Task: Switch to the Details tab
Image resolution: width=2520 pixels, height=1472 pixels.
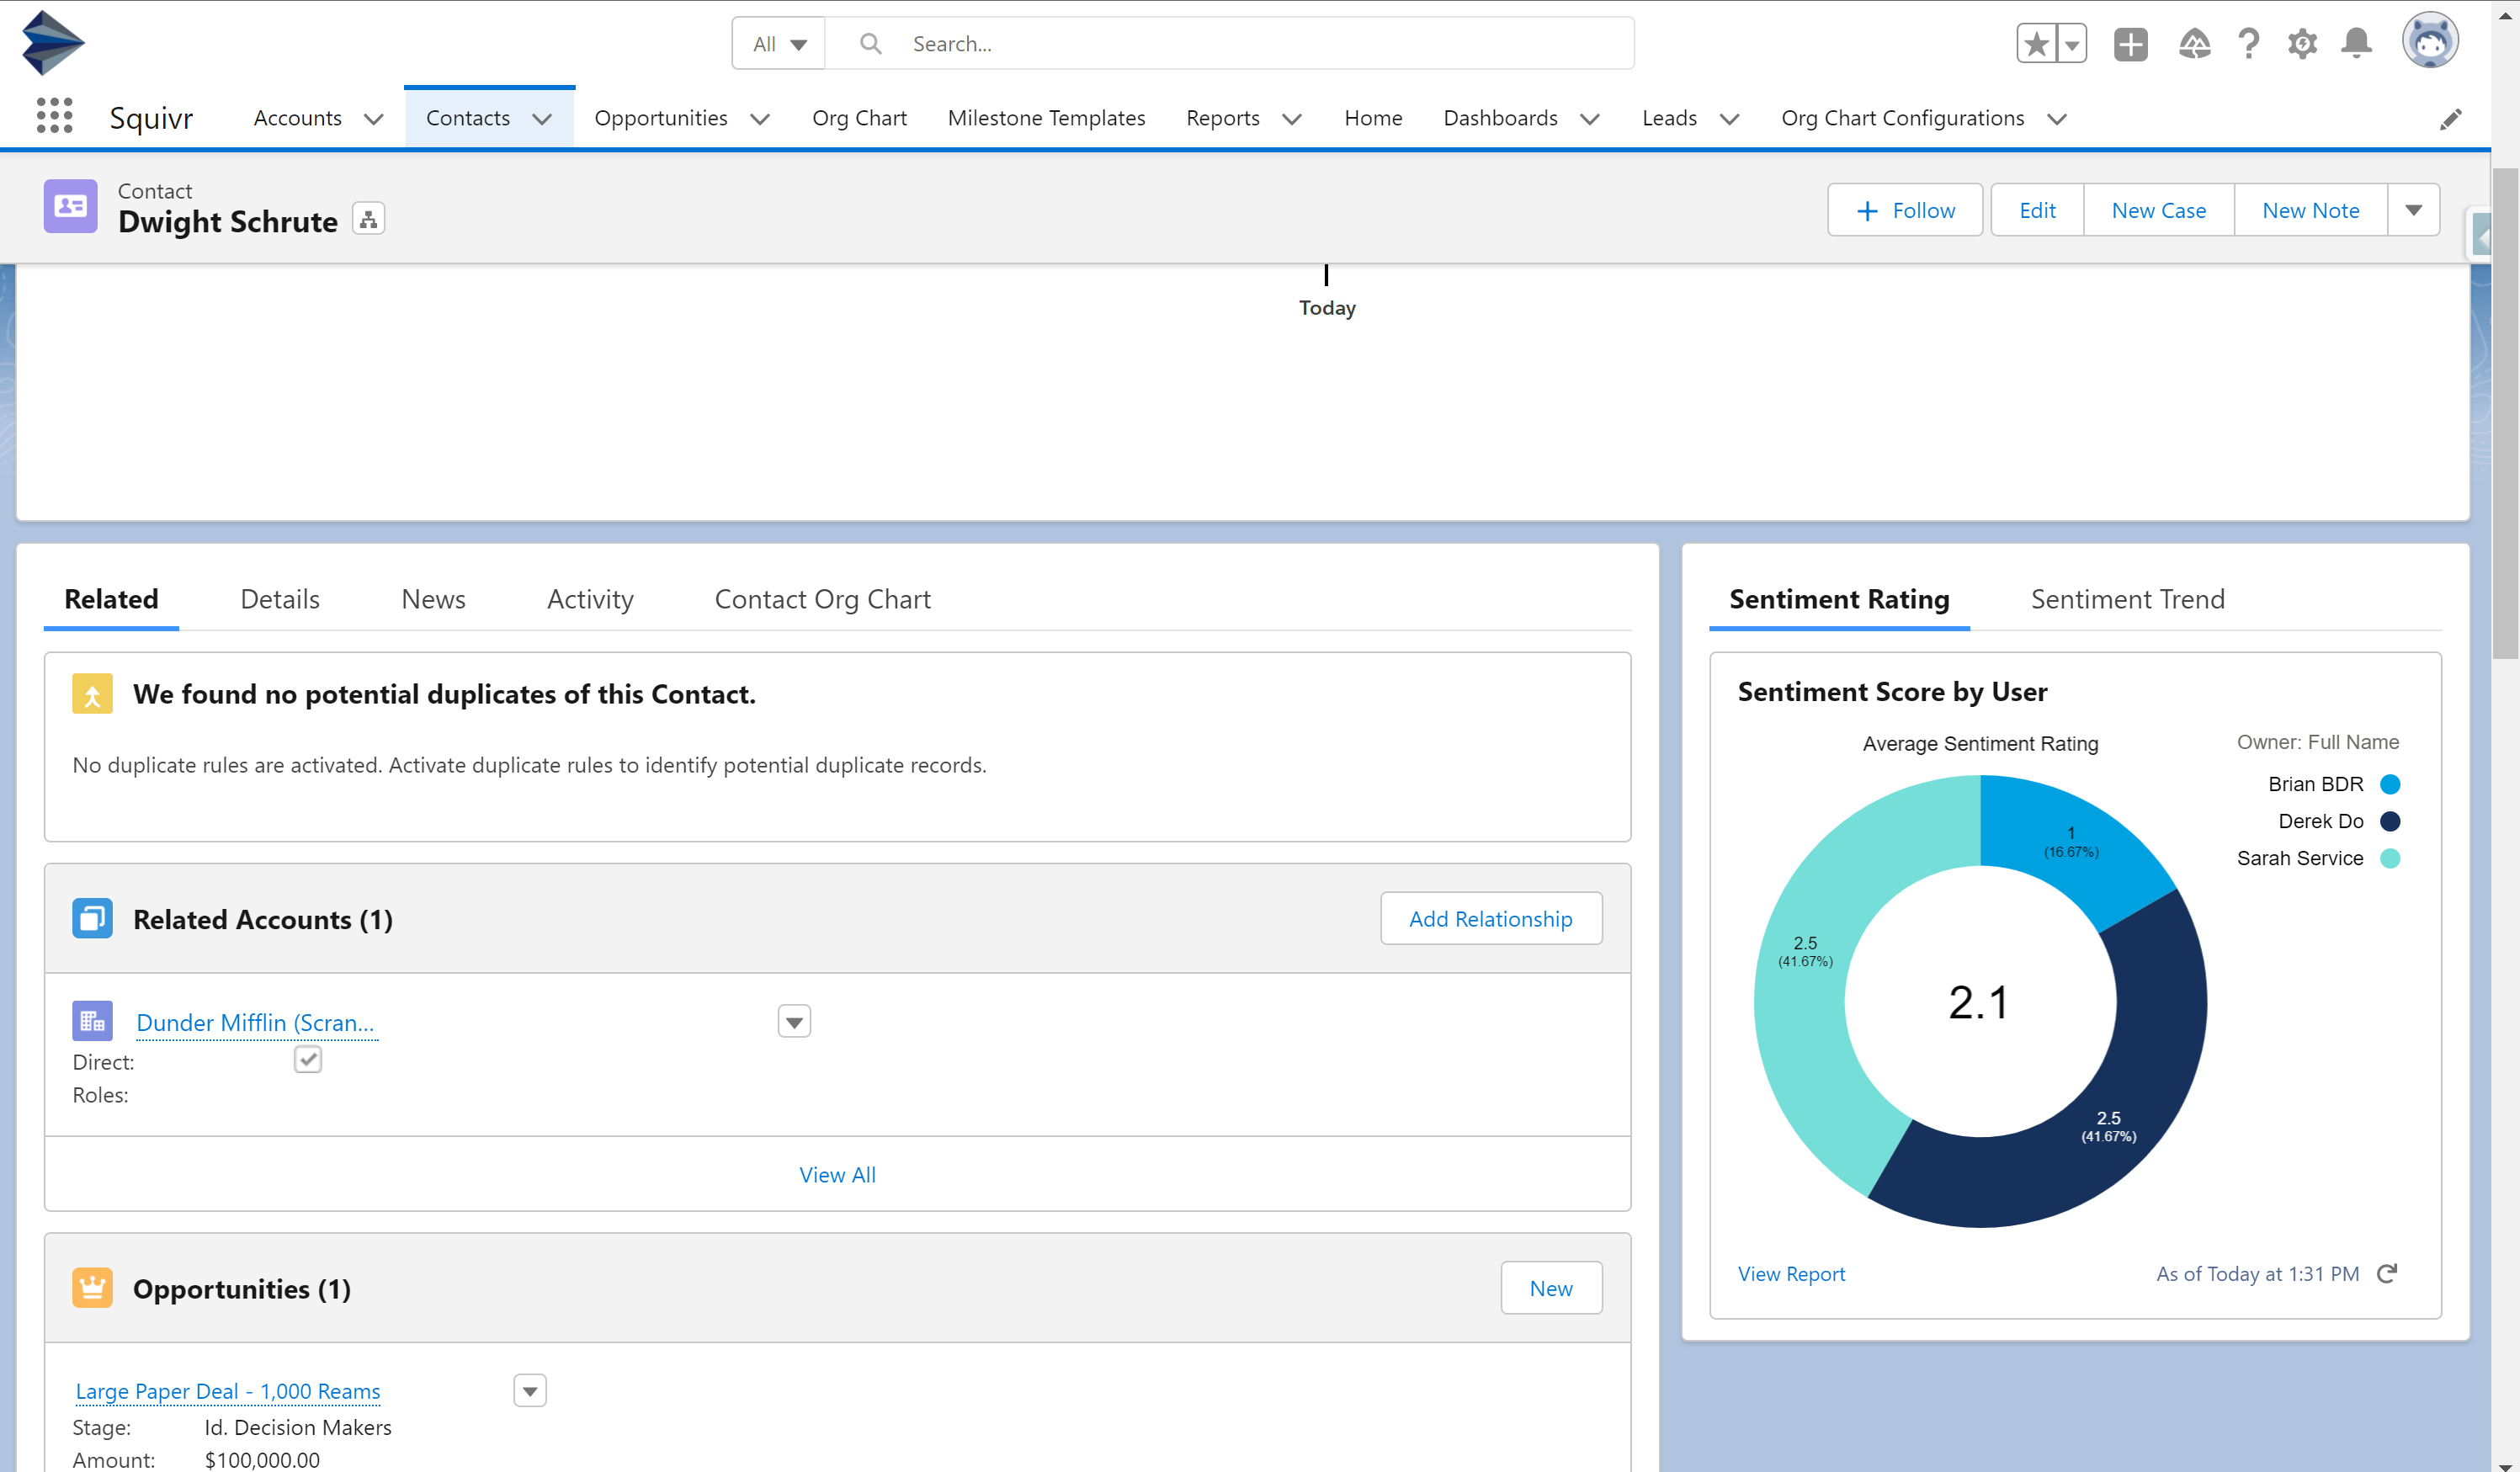Action: tap(280, 599)
